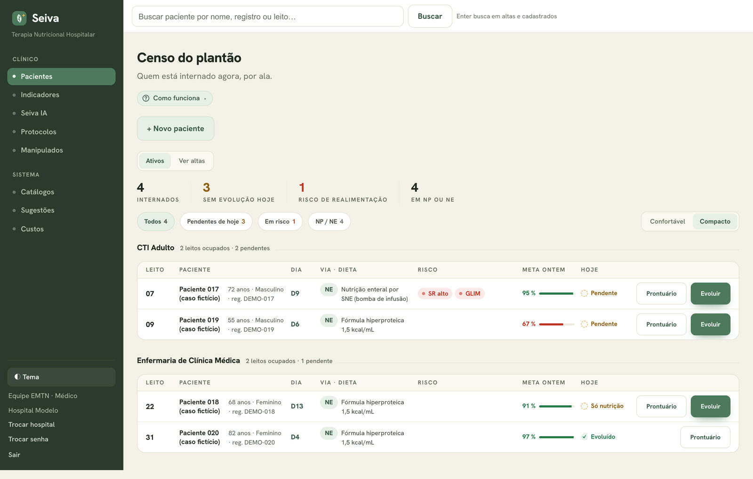Viewport: 753px width, 479px height.
Task: Open Catálogos in the sidebar
Action: point(61,192)
